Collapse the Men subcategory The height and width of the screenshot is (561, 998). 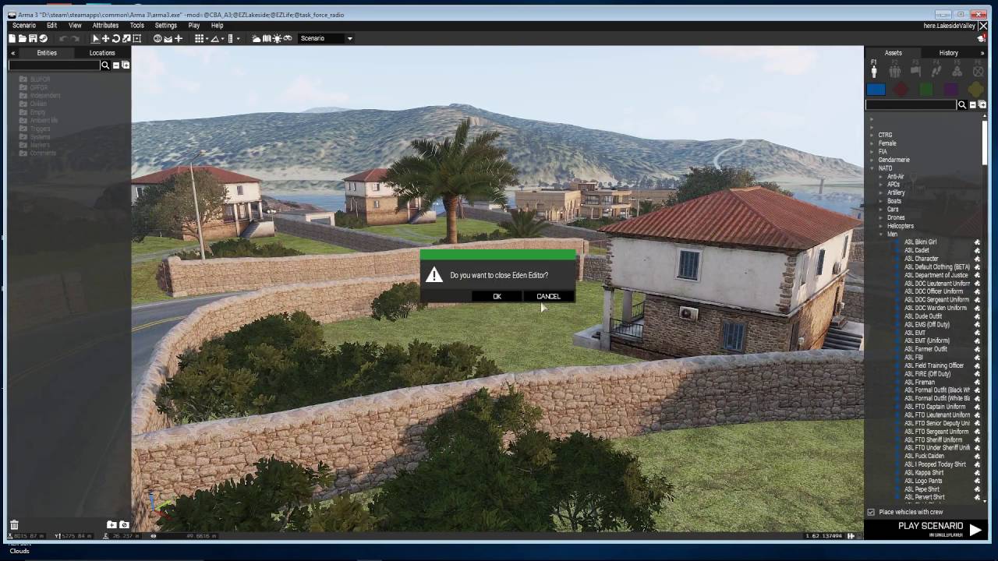click(x=881, y=235)
